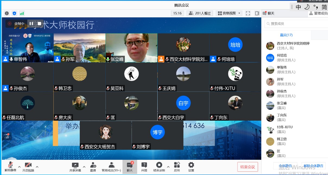This screenshot has width=328, height=175.
Task: Click the chat (聊天) icon with badge
Action: [x=130, y=167]
